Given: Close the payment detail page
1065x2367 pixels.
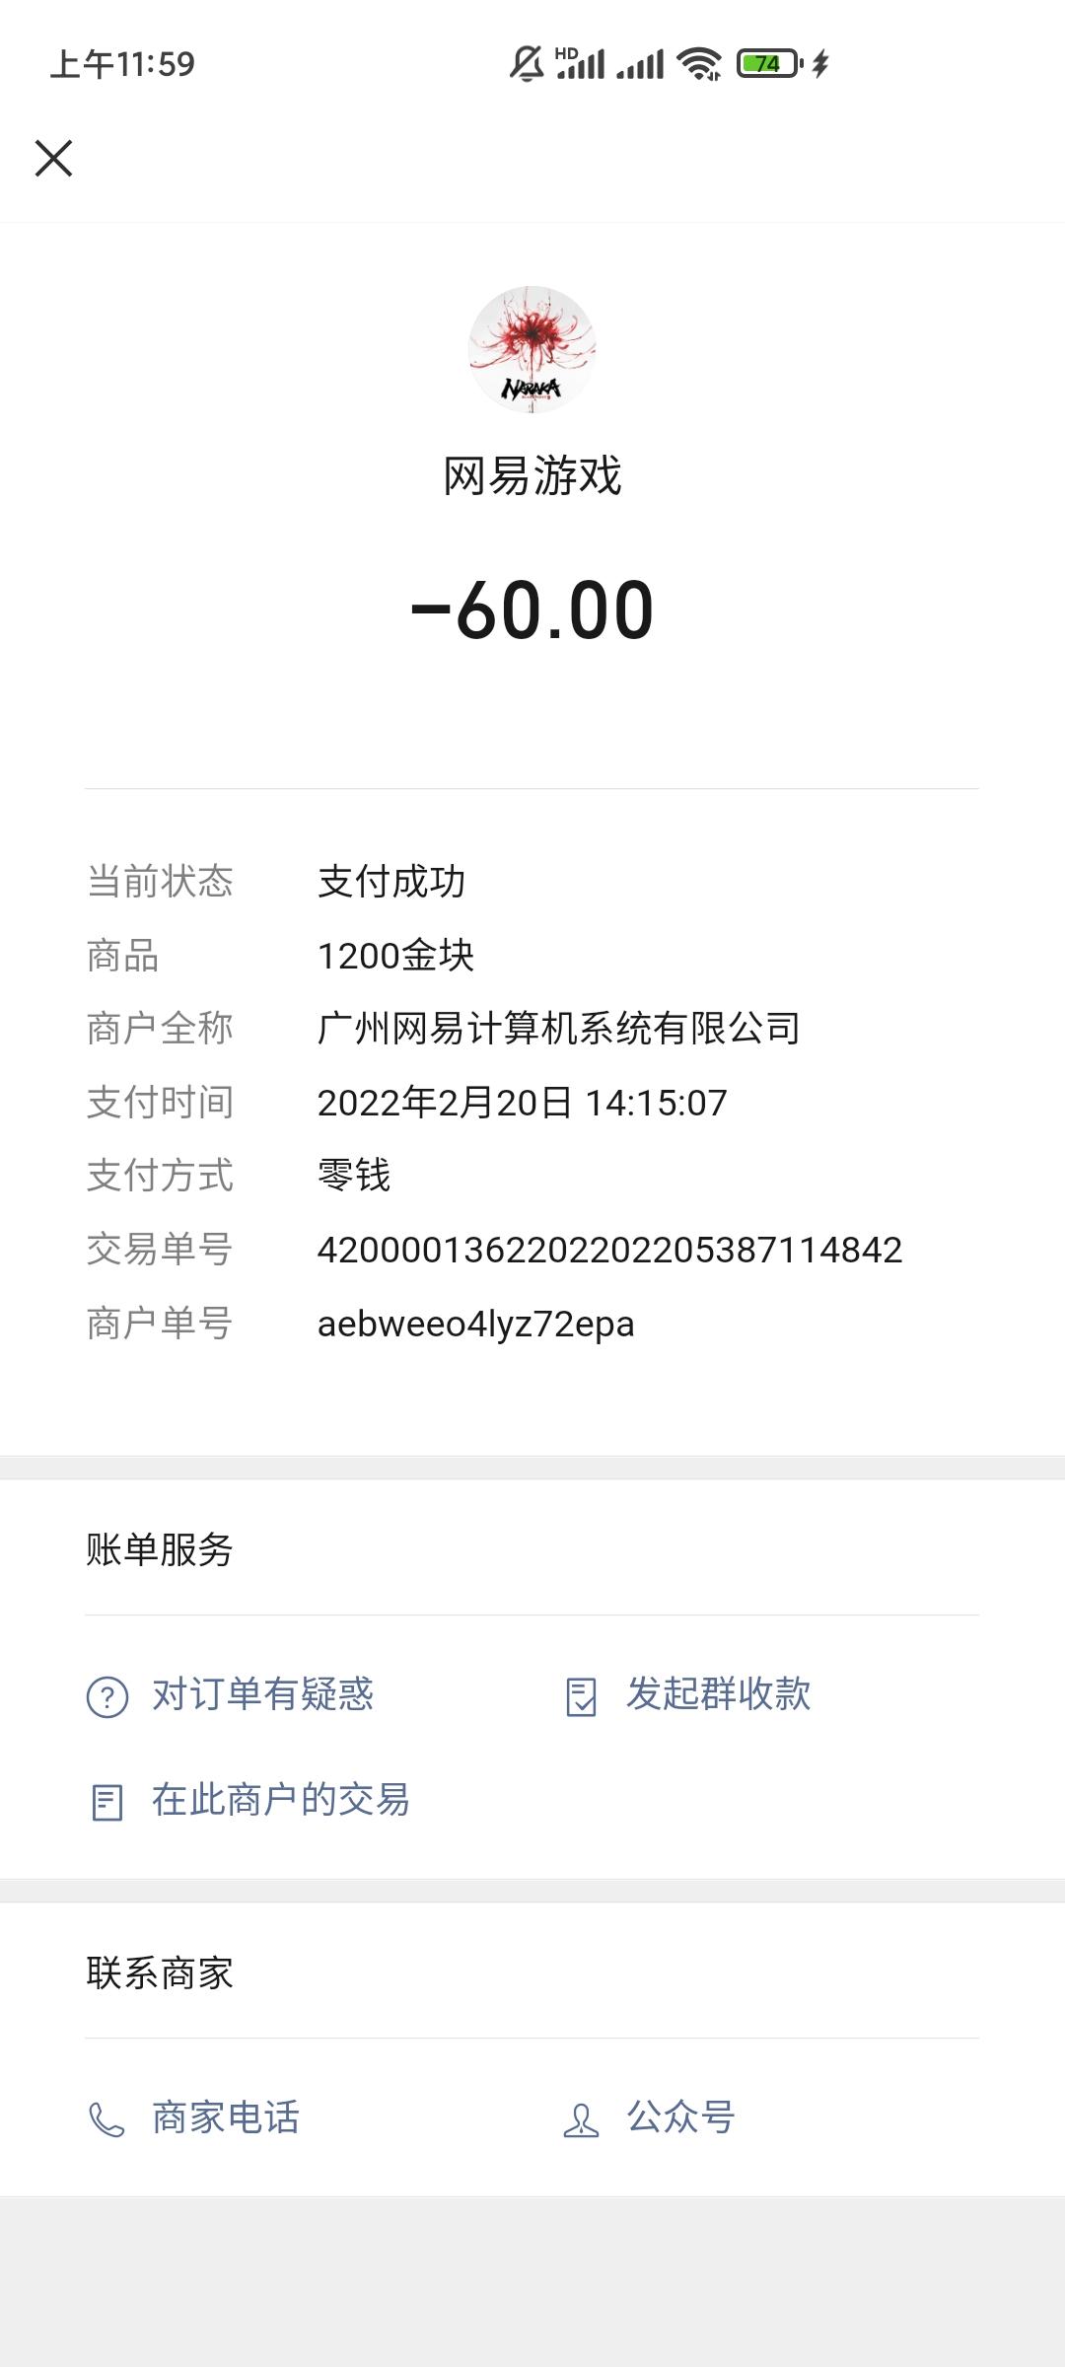Looking at the screenshot, I should [x=53, y=158].
